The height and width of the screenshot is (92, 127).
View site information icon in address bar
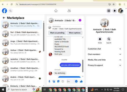(17, 4)
